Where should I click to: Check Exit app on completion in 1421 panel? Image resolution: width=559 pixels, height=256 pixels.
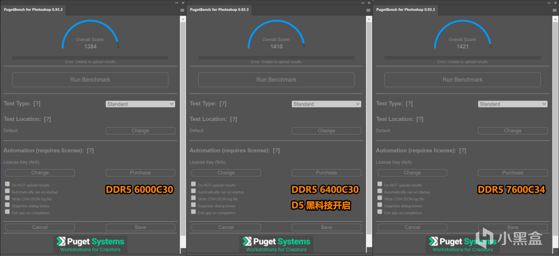[380, 212]
